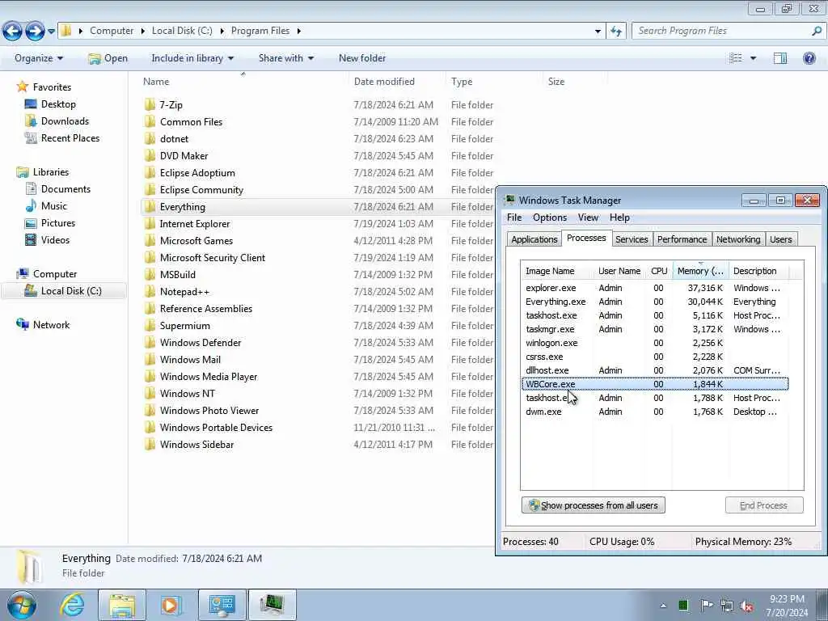This screenshot has height=621, width=828.
Task: Expand Share with dropdown
Action: click(286, 58)
